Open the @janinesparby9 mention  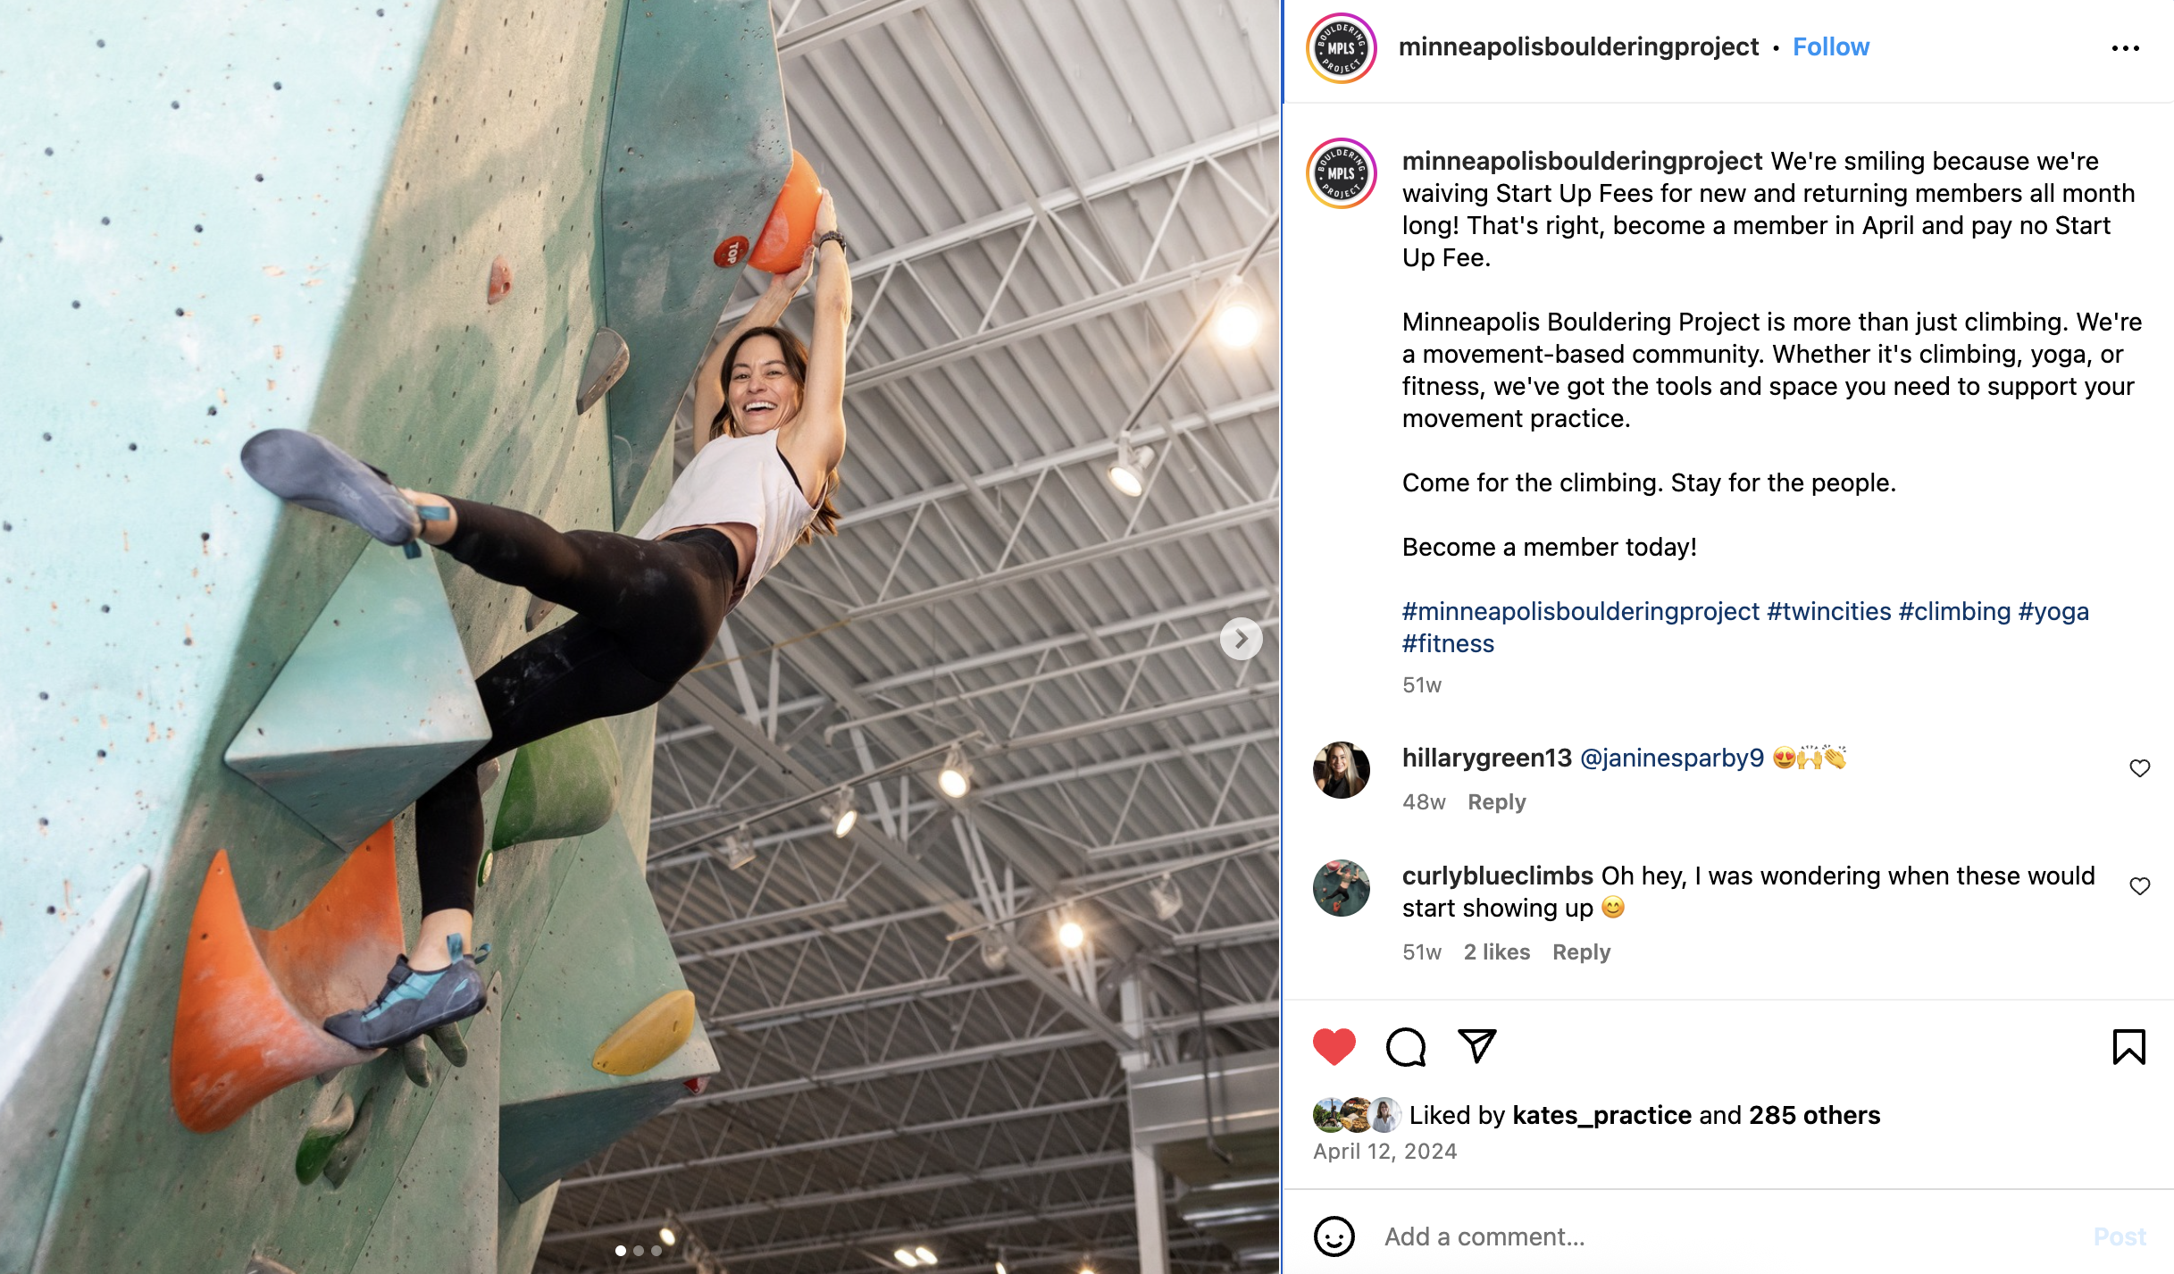point(1672,758)
